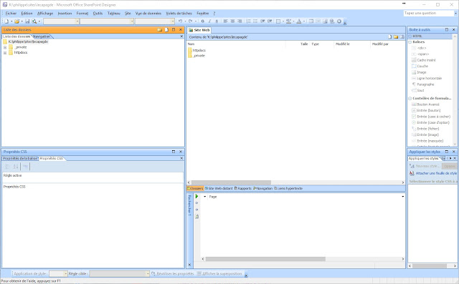This screenshot has width=459, height=284.
Task: Click the New document toolbar icon
Action: 6,21
